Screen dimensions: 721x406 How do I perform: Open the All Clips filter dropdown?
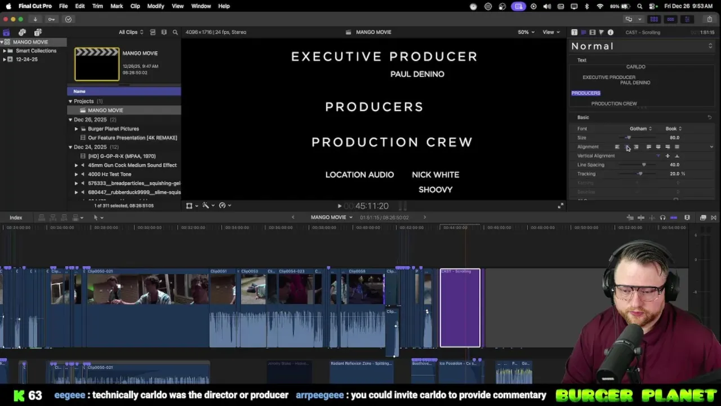pyautogui.click(x=131, y=32)
